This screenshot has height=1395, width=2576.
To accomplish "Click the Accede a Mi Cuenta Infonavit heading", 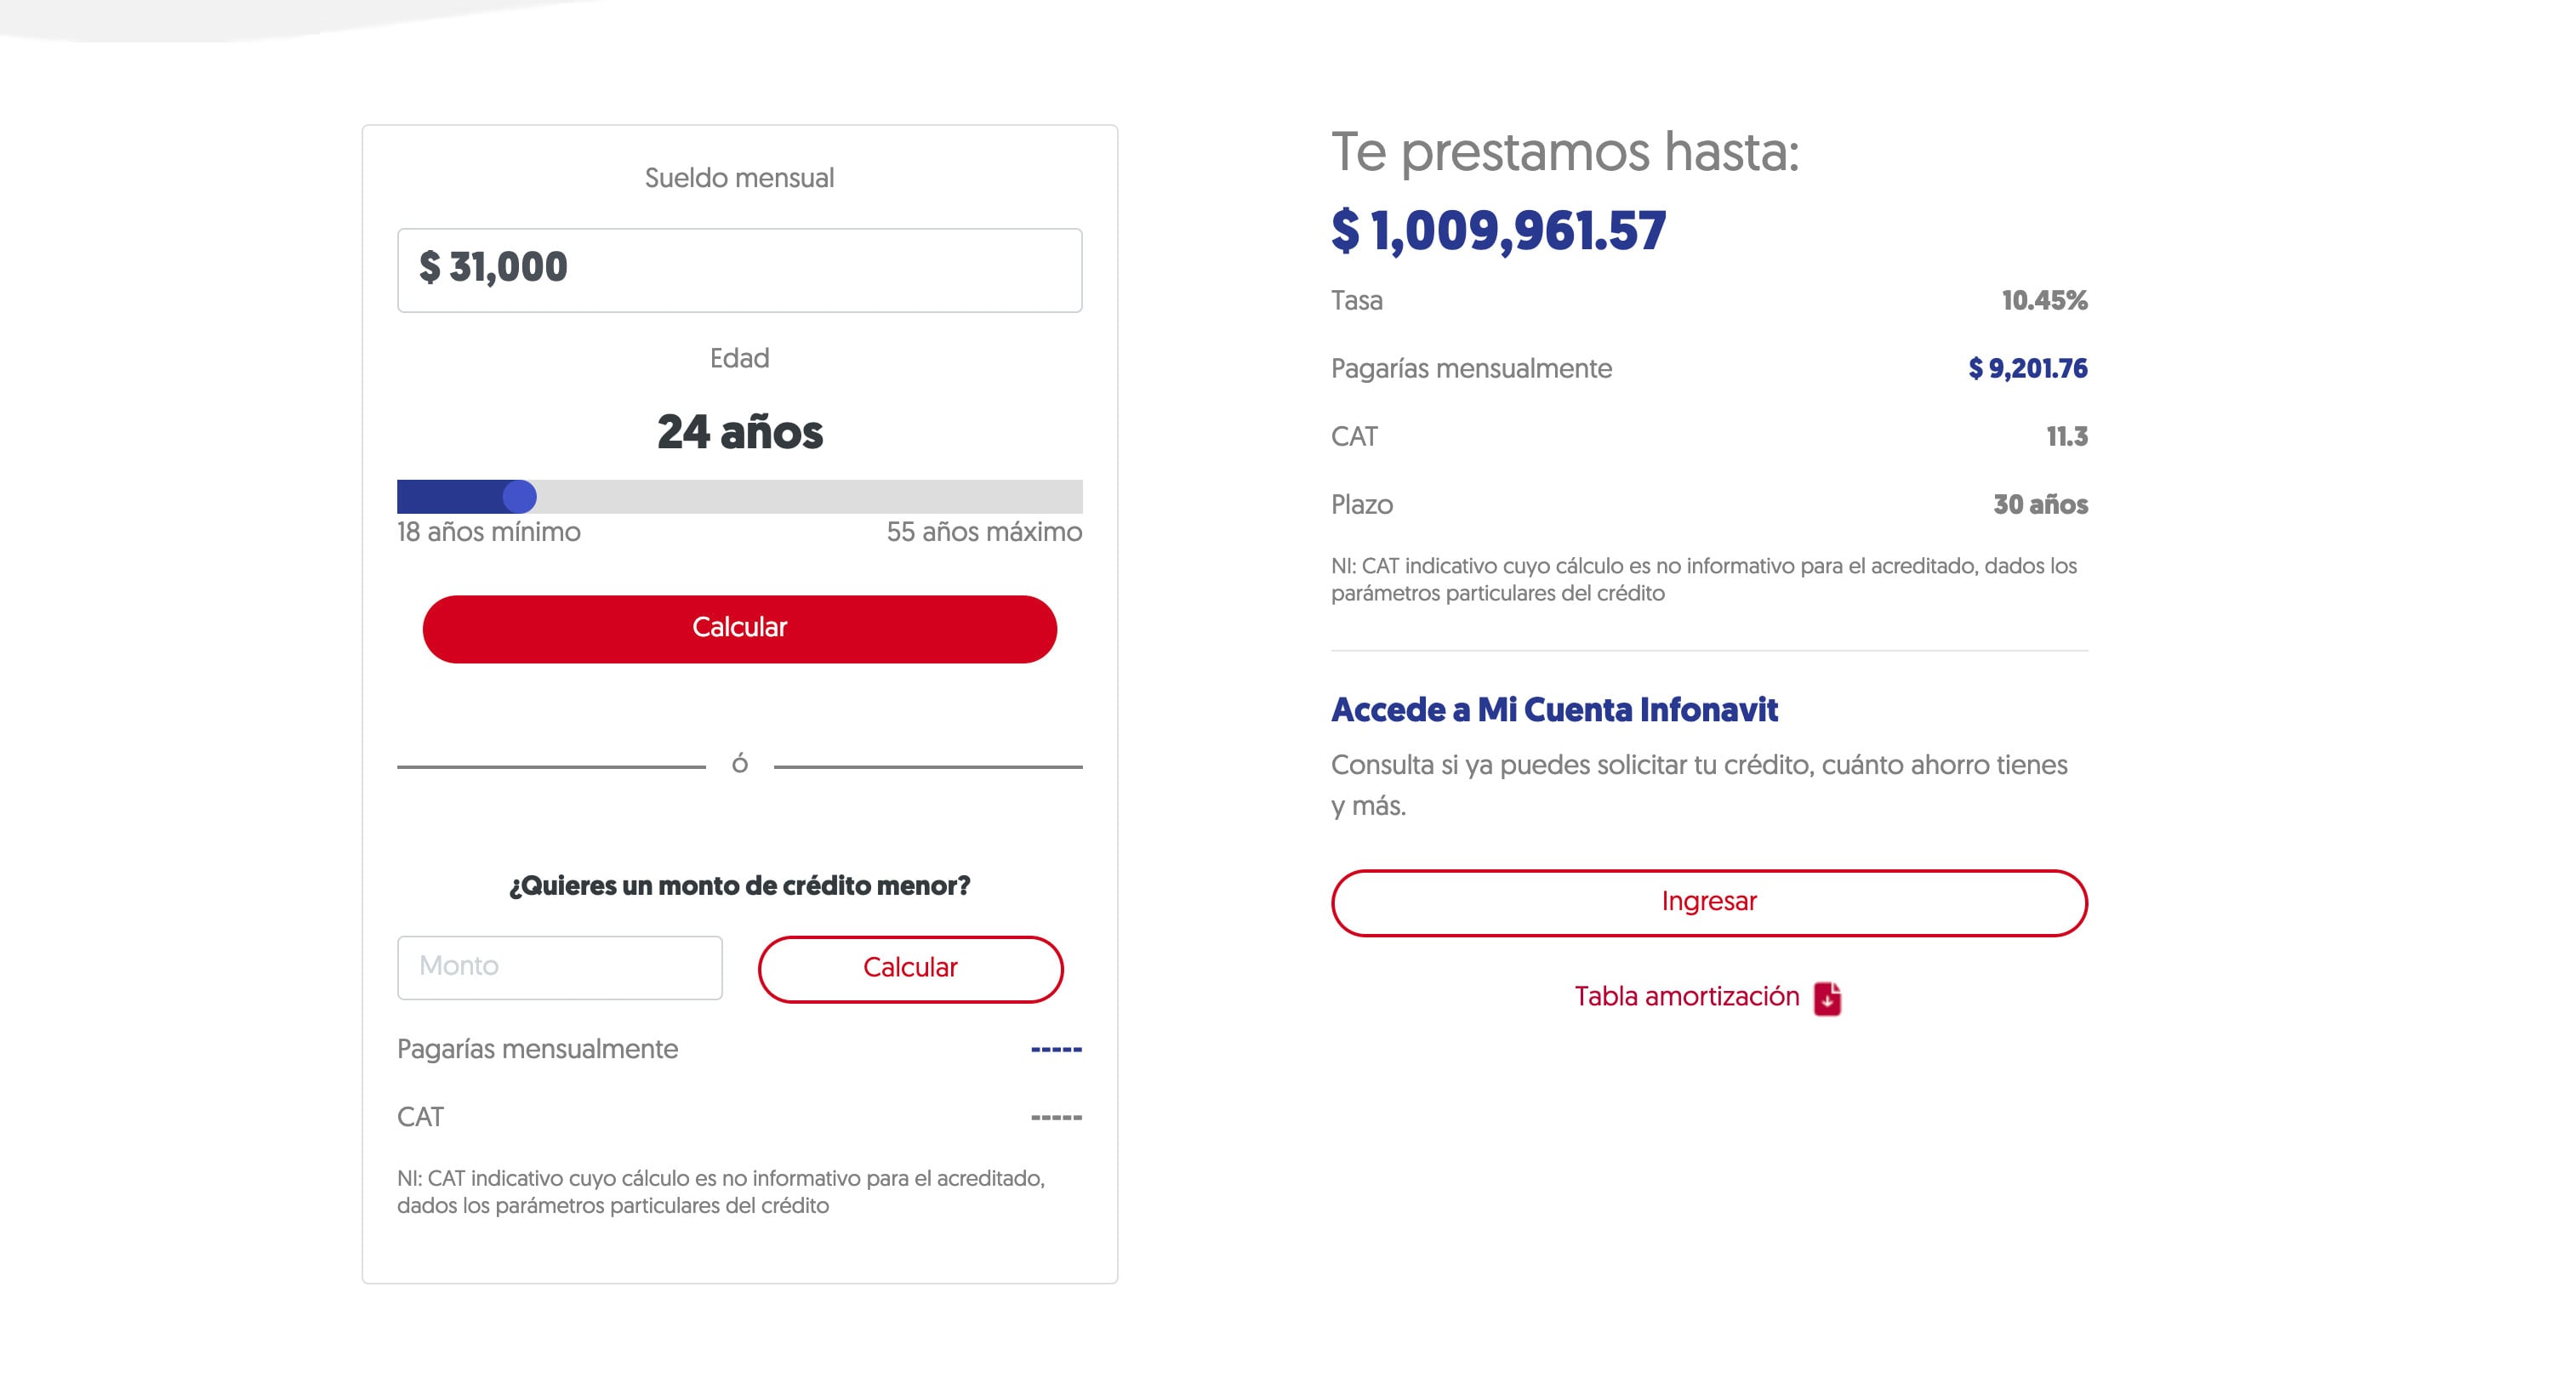I will point(1554,710).
